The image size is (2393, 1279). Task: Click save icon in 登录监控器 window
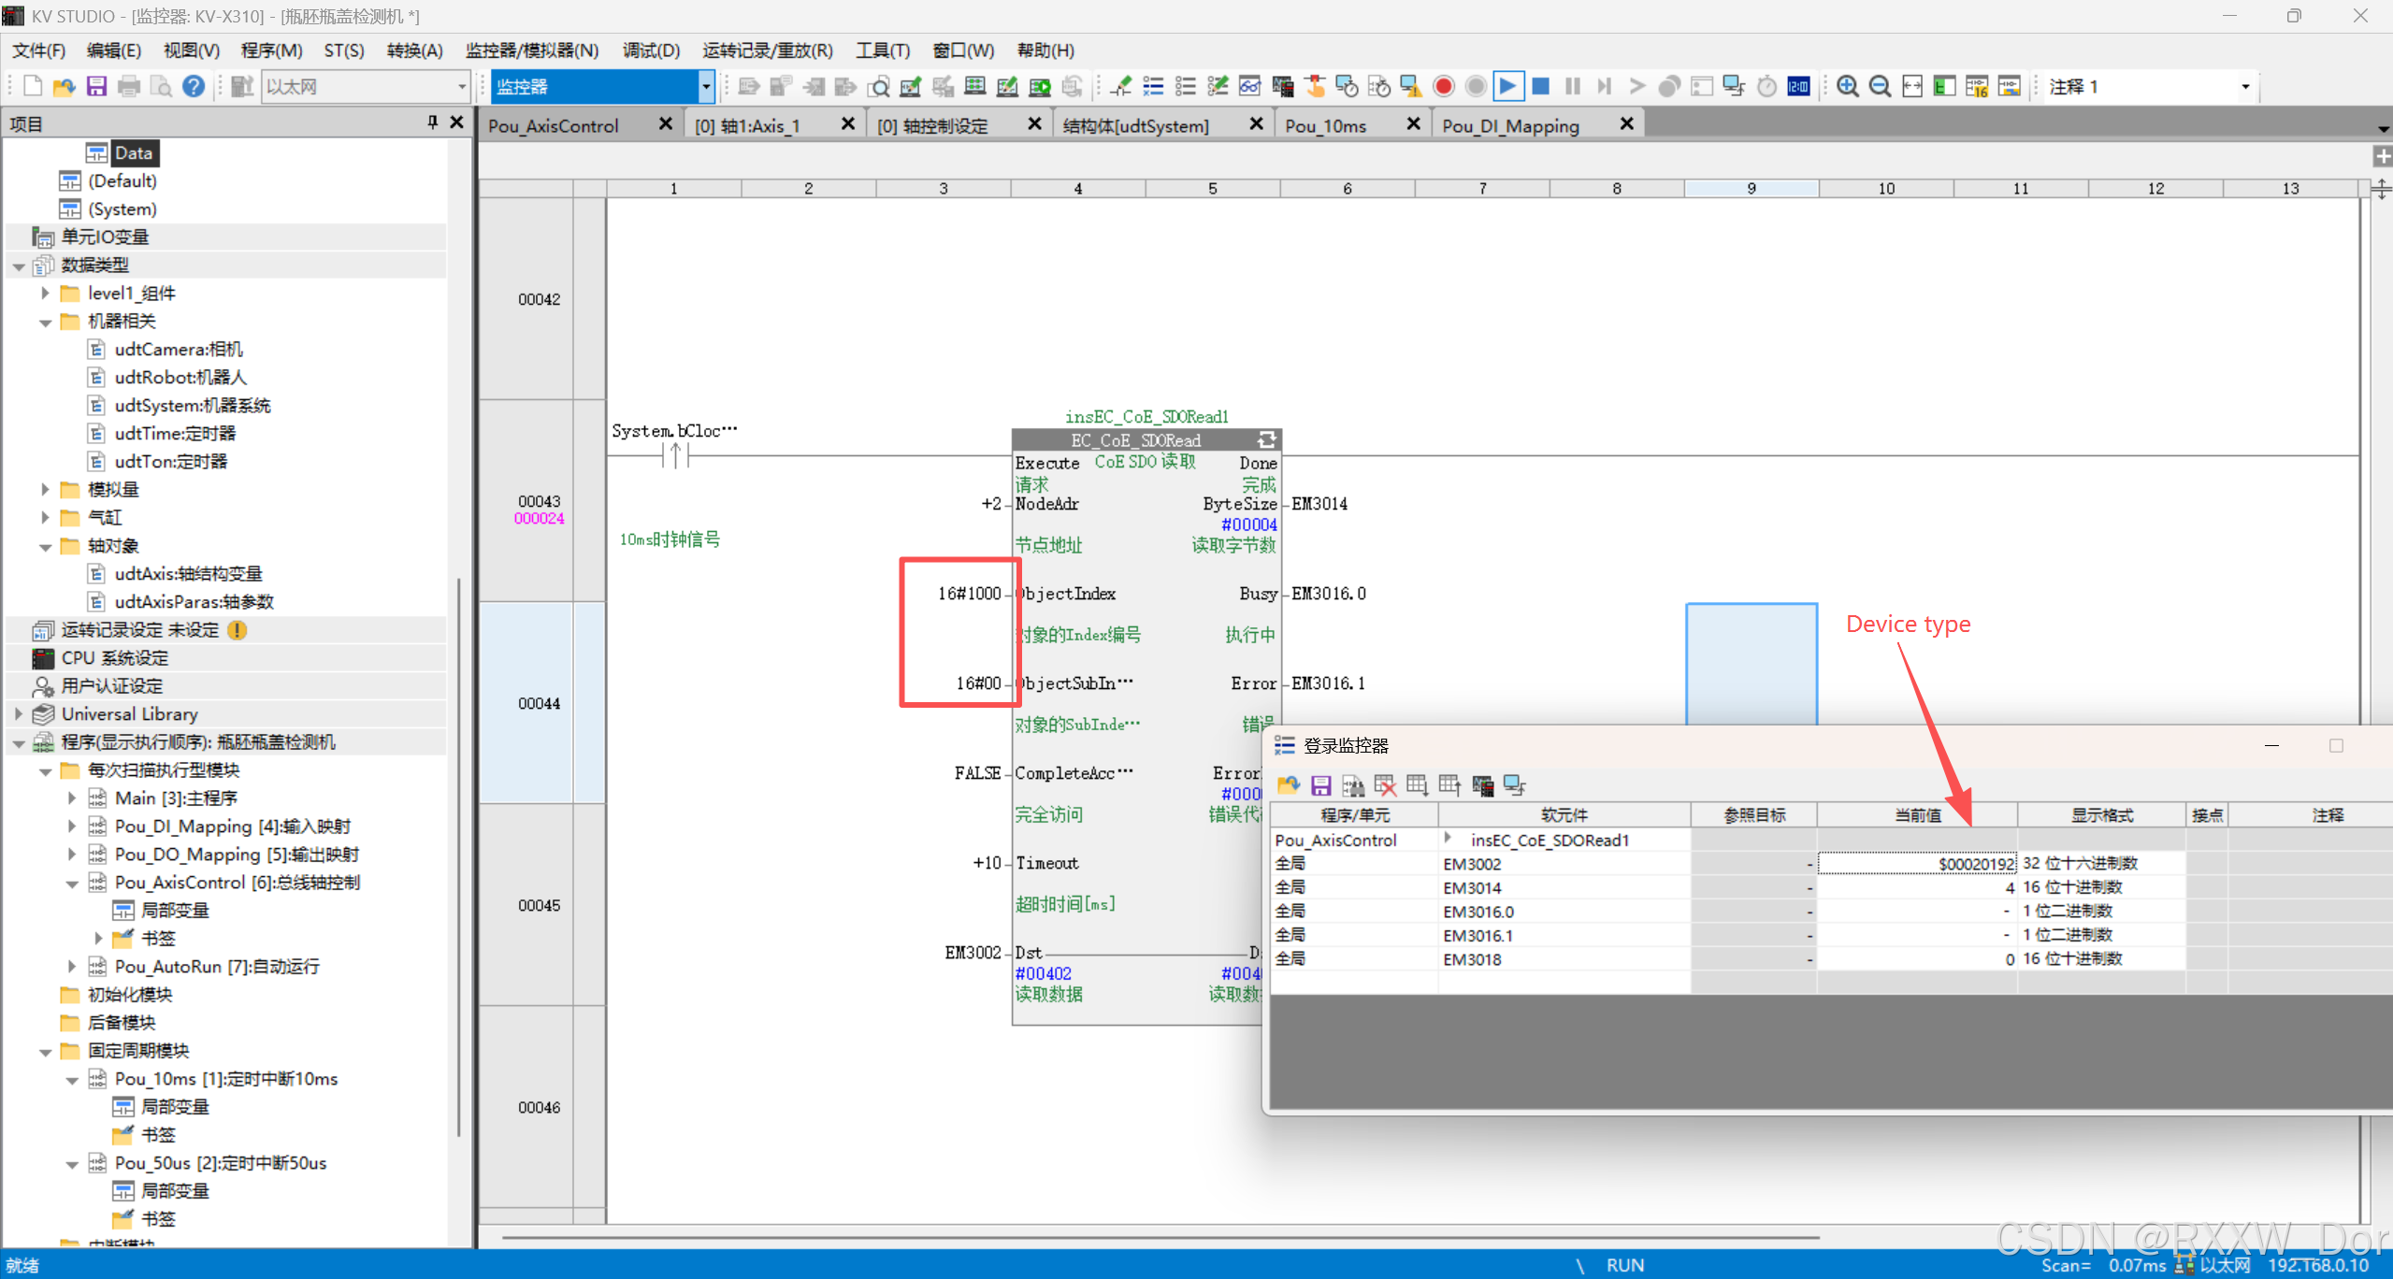(x=1320, y=785)
